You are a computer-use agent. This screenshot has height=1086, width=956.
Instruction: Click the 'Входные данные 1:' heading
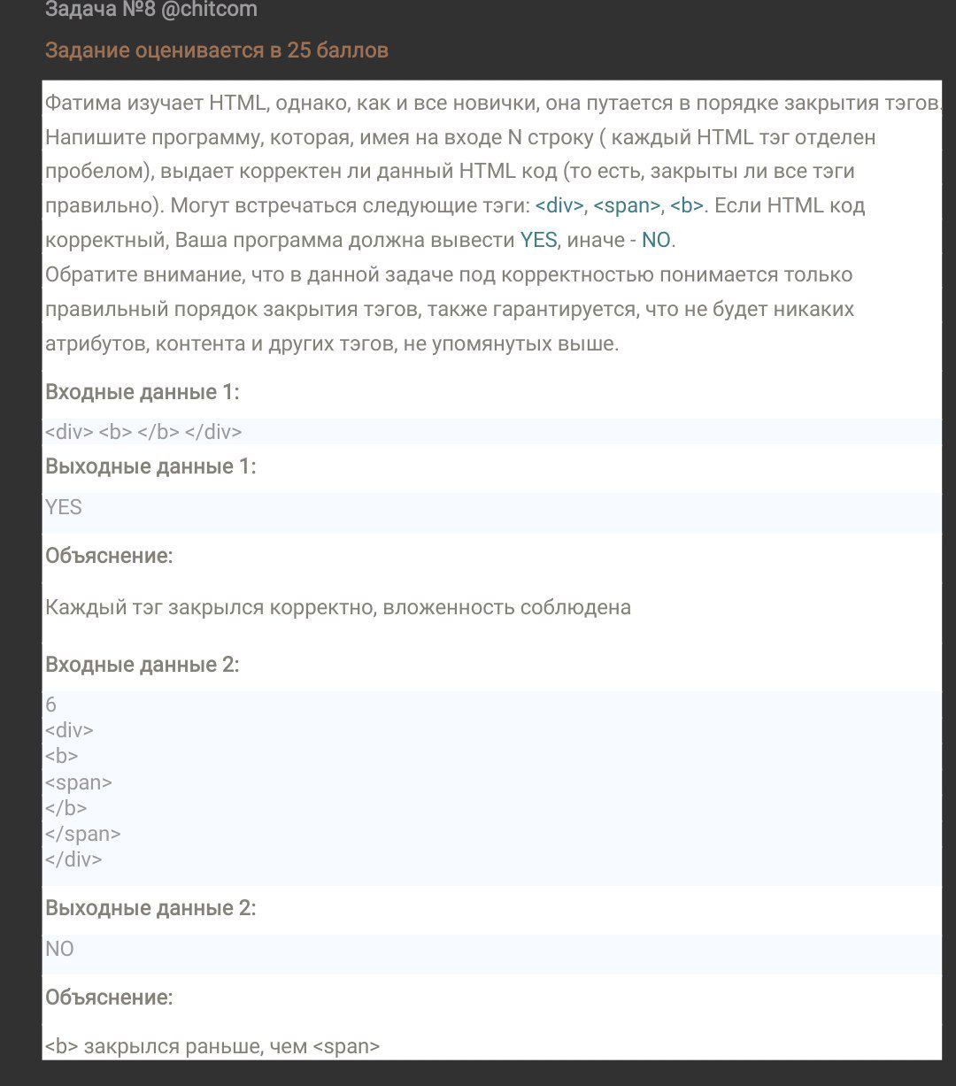pyautogui.click(x=143, y=392)
